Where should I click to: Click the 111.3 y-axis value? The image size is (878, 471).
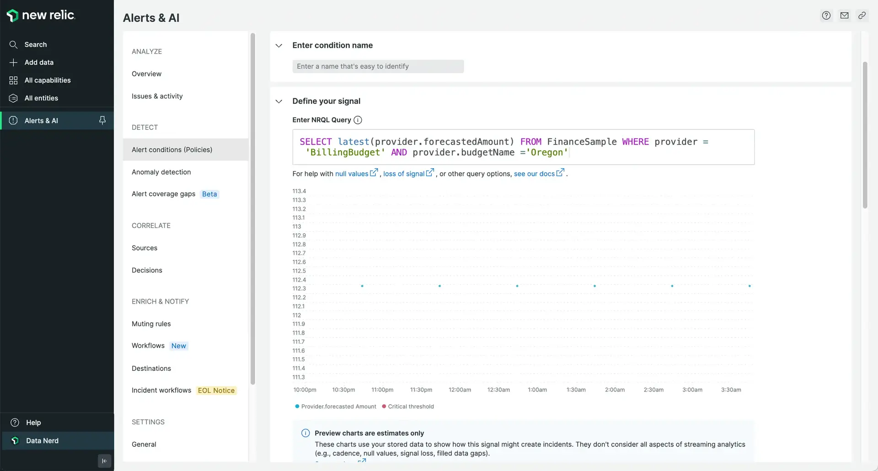coord(299,377)
